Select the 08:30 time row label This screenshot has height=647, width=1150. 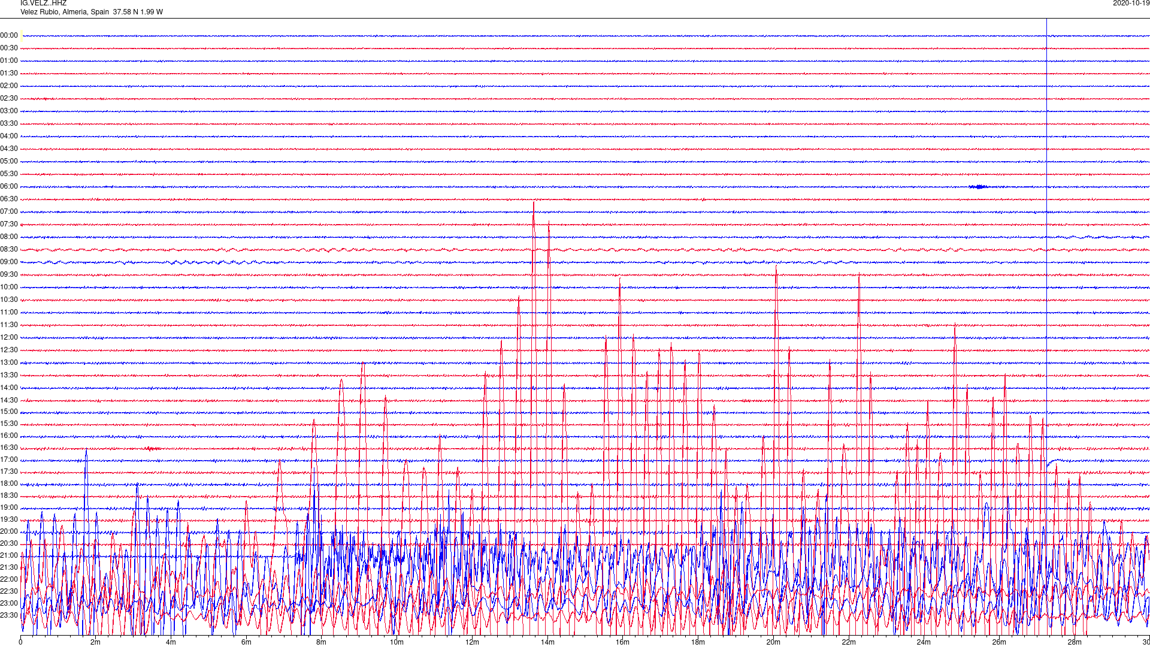(x=9, y=249)
